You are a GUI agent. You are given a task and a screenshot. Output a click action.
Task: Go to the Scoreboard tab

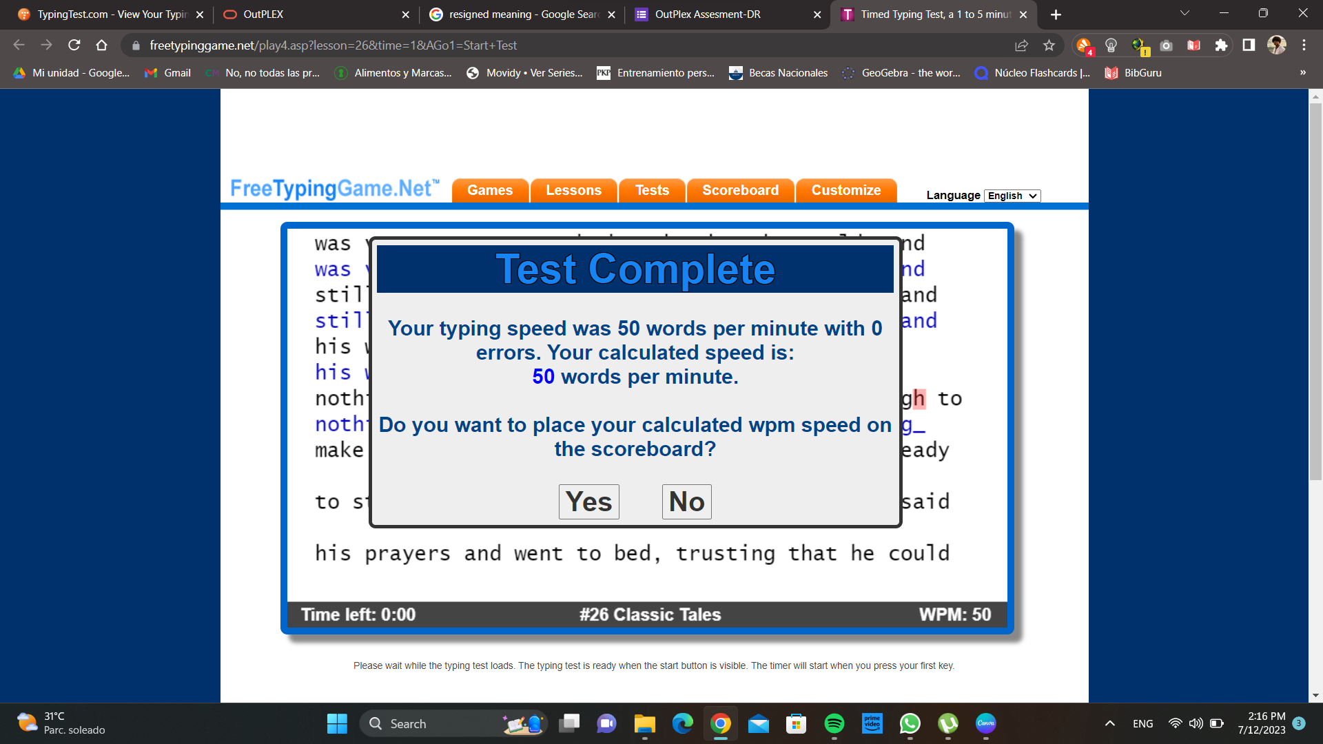click(740, 190)
